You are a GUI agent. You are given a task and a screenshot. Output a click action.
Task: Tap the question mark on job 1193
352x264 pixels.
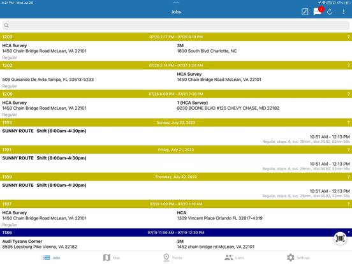pos(348,122)
